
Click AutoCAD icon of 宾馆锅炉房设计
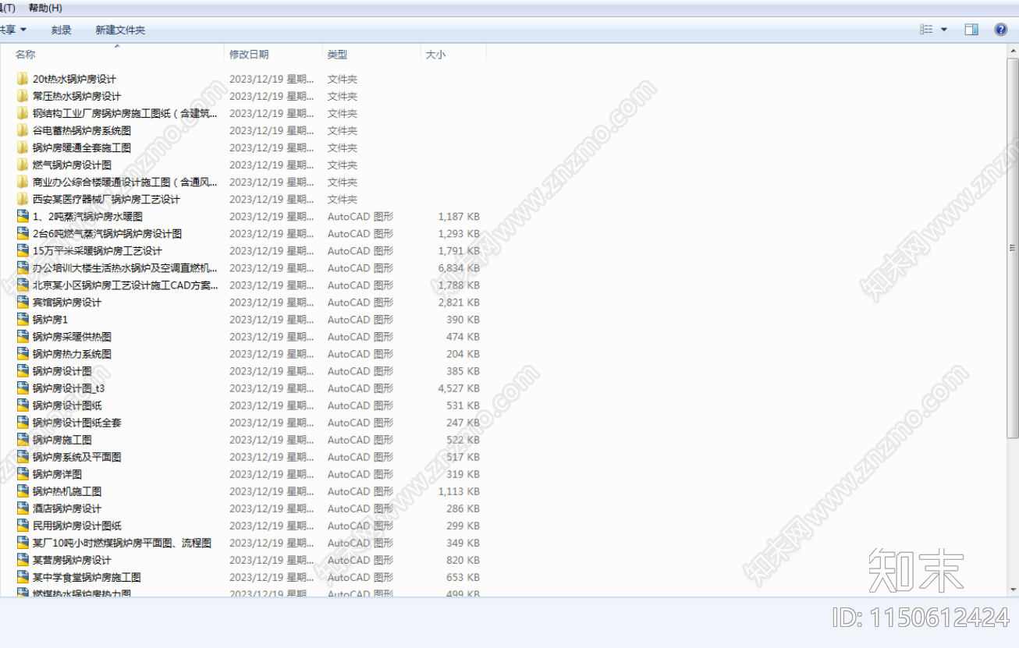(x=23, y=302)
